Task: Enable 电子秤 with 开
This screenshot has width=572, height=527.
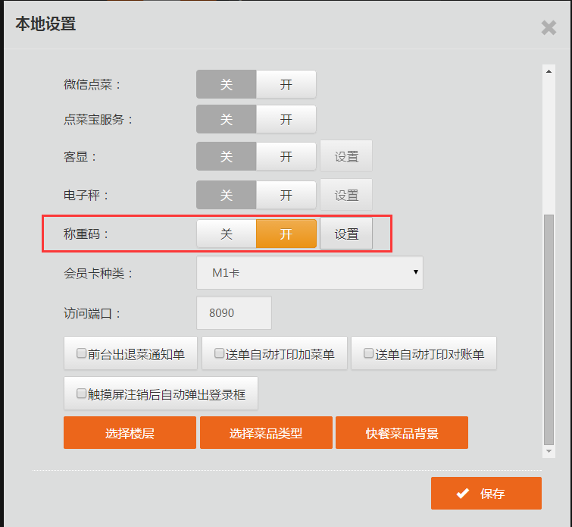Action: [286, 195]
